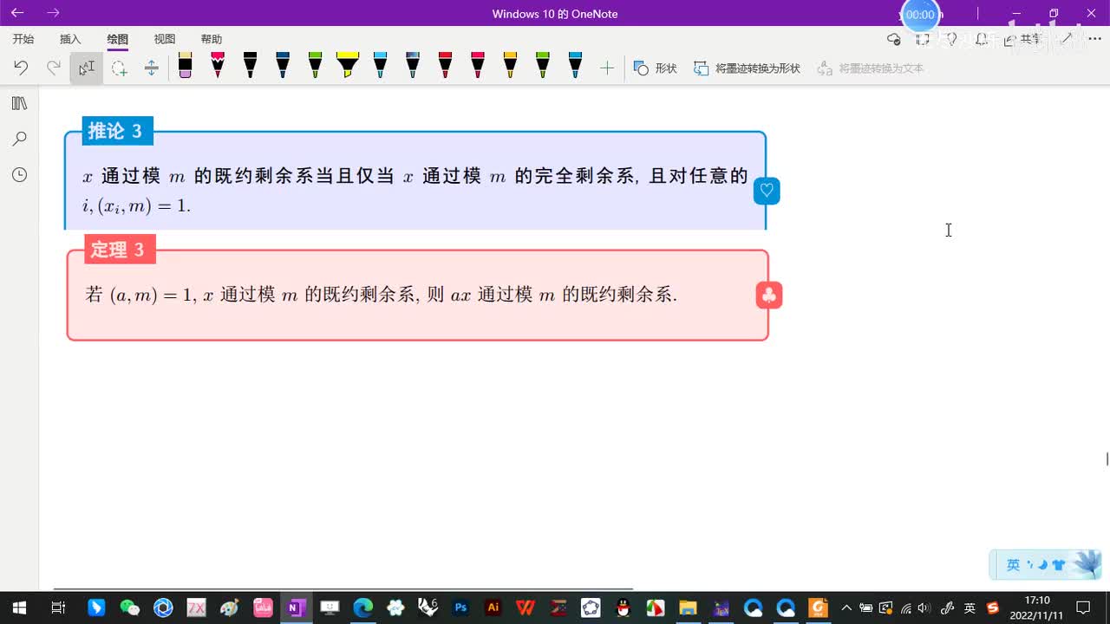Open recent notes clock icon
Viewport: 1110px width, 624px height.
click(19, 174)
